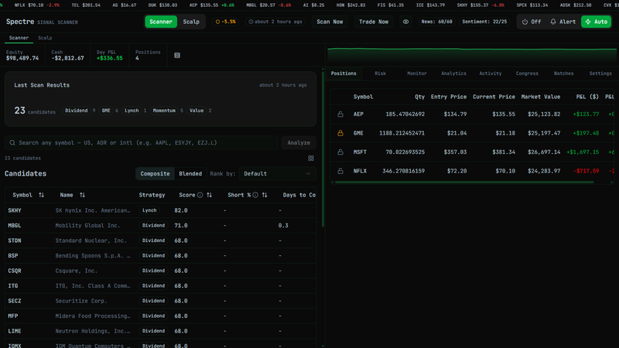Toggle the lock icon on MSFT position
Viewport: 619px width, 348px height.
[x=340, y=152]
